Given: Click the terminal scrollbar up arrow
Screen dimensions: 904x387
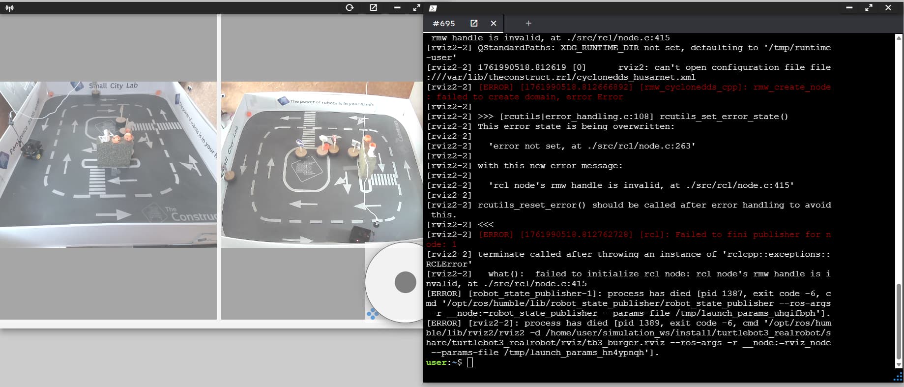Looking at the screenshot, I should click(x=899, y=37).
